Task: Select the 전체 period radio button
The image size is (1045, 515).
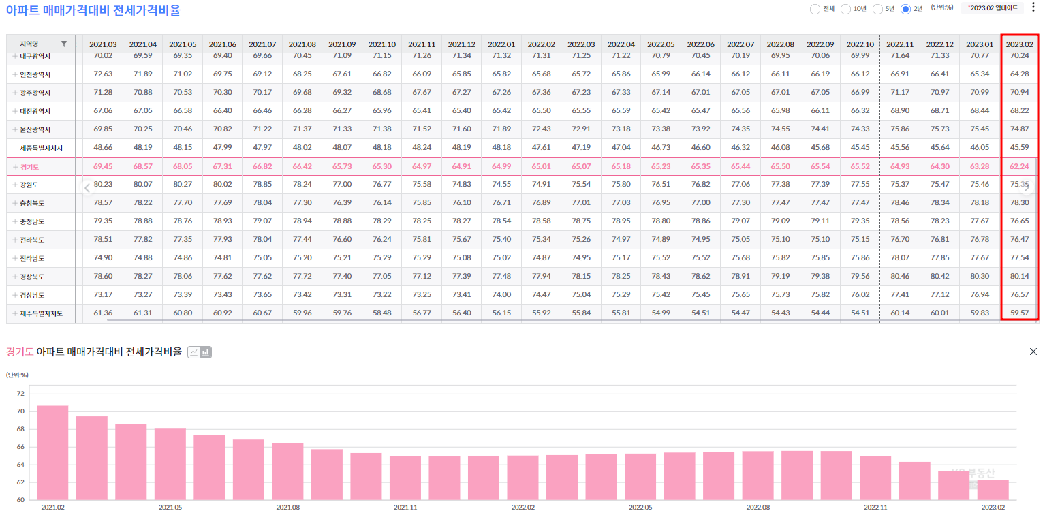Action: (x=815, y=9)
